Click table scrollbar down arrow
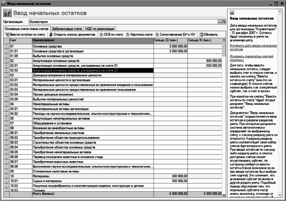 (224, 196)
